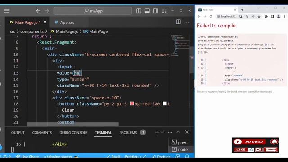Open Customize Layout icon
288x162 pixels.
[x=164, y=11]
